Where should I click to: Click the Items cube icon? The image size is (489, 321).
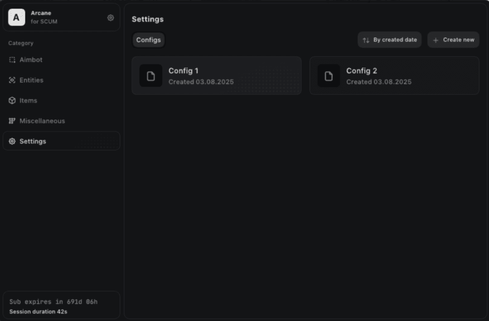click(12, 101)
